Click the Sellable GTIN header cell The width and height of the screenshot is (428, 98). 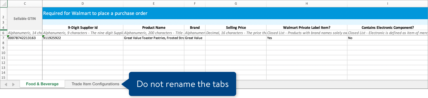point(25,19)
